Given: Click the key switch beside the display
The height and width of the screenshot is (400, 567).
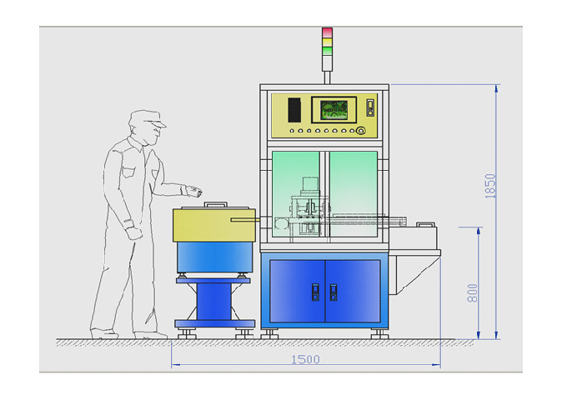Looking at the screenshot, I should click(370, 107).
